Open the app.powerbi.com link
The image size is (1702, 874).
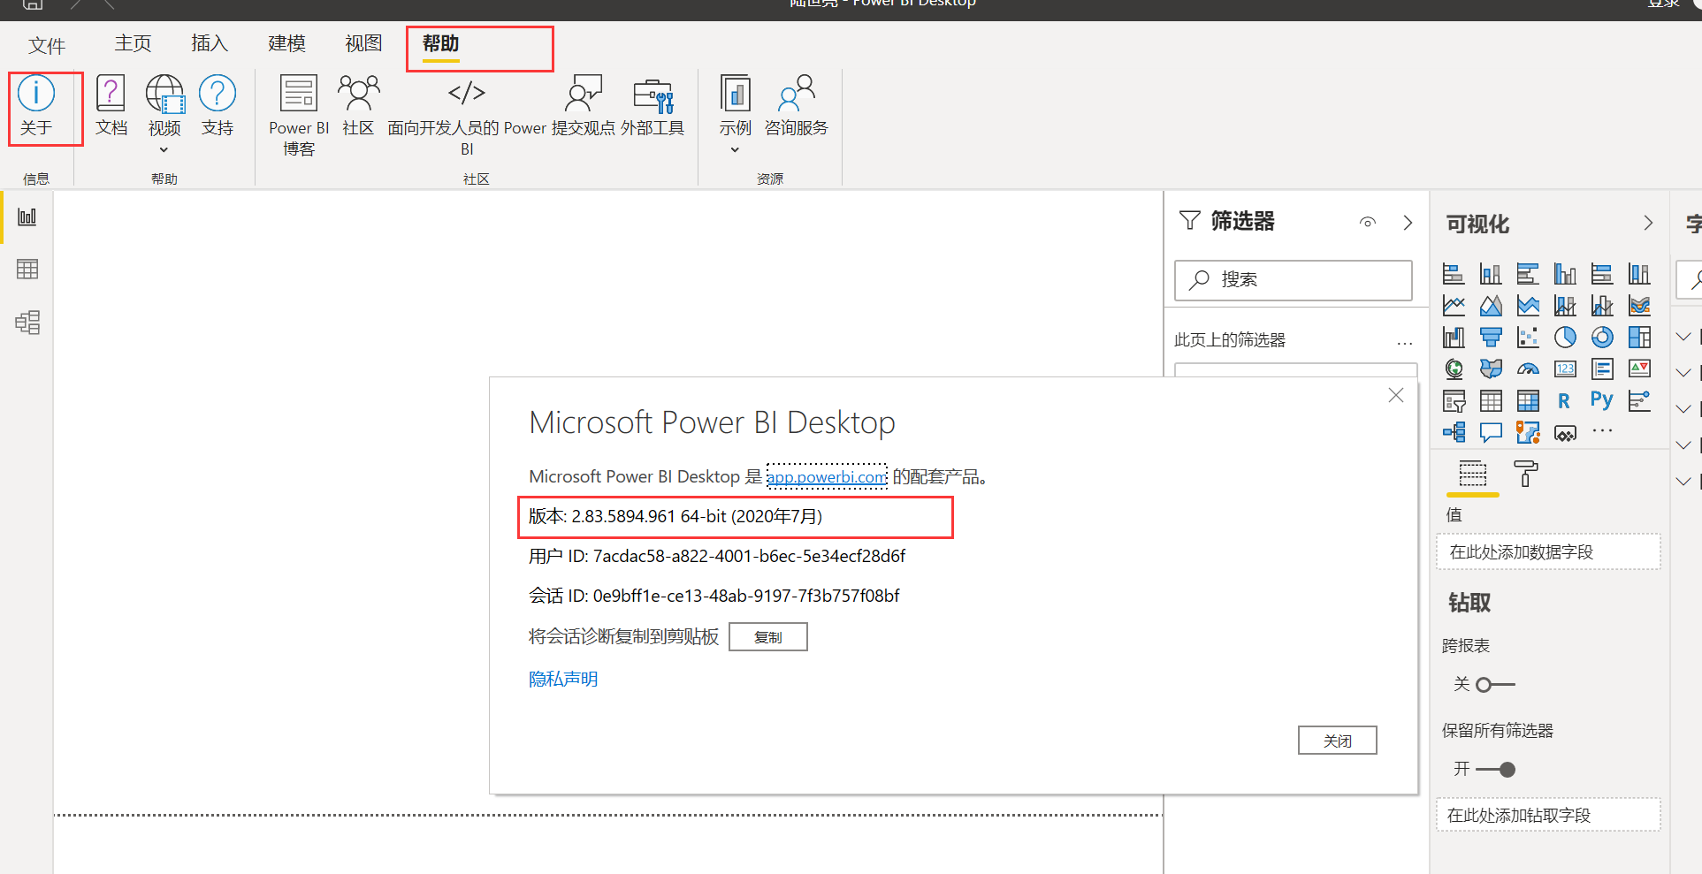(827, 477)
